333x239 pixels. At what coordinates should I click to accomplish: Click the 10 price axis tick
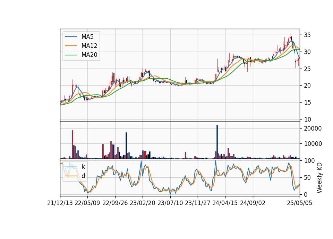tap(307, 119)
